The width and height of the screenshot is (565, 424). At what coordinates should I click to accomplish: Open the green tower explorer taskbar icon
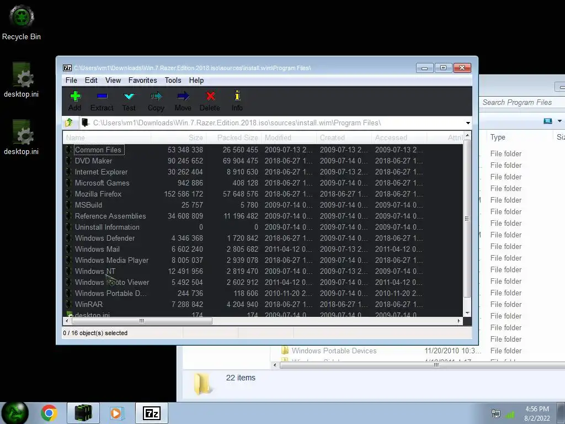(x=83, y=413)
